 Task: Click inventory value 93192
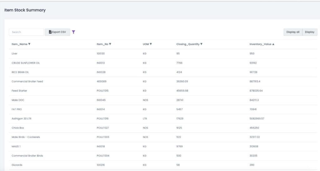253,63
